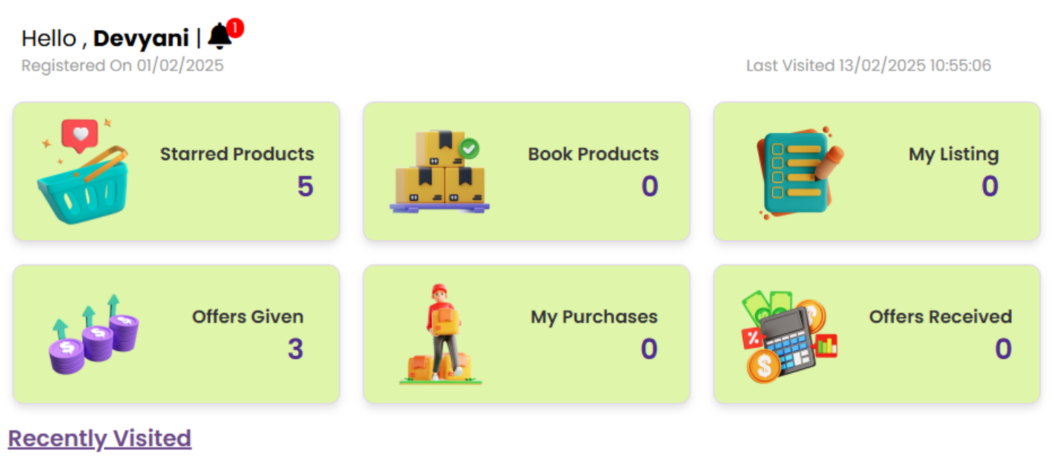
Task: Click the Registered On date text
Action: [x=122, y=66]
